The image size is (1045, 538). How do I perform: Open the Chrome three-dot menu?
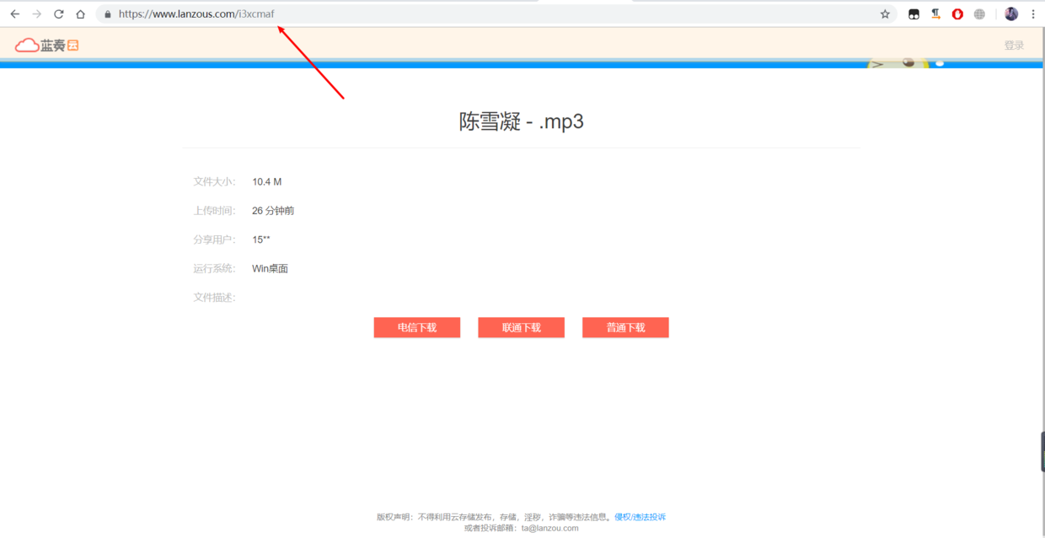[1033, 14]
